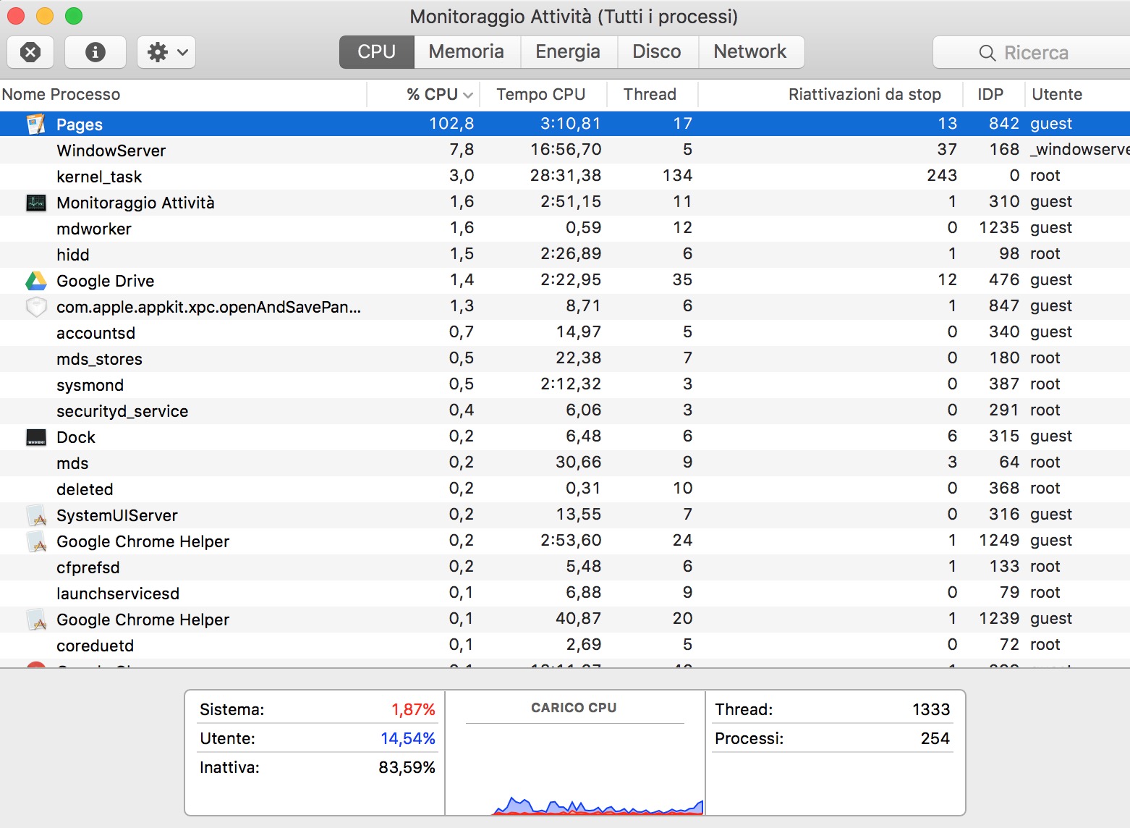
Task: Click the Dock process icon
Action: [35, 436]
